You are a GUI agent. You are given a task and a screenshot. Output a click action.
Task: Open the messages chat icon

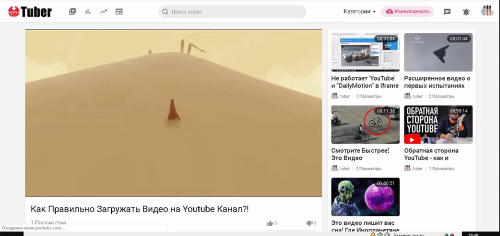pos(447,12)
